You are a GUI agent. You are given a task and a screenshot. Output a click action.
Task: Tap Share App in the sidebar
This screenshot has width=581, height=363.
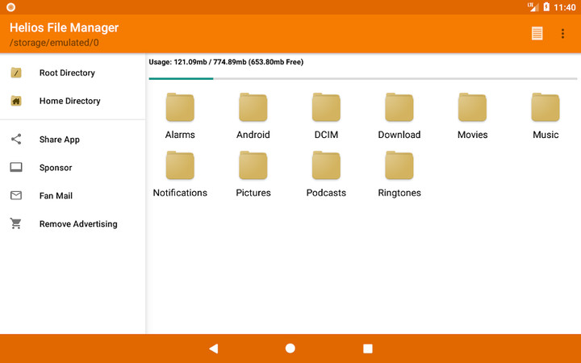59,140
